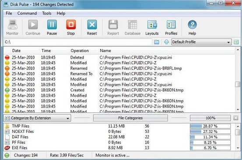Open the Categorize By Extension dropdown
The image size is (242, 160).
click(37, 118)
